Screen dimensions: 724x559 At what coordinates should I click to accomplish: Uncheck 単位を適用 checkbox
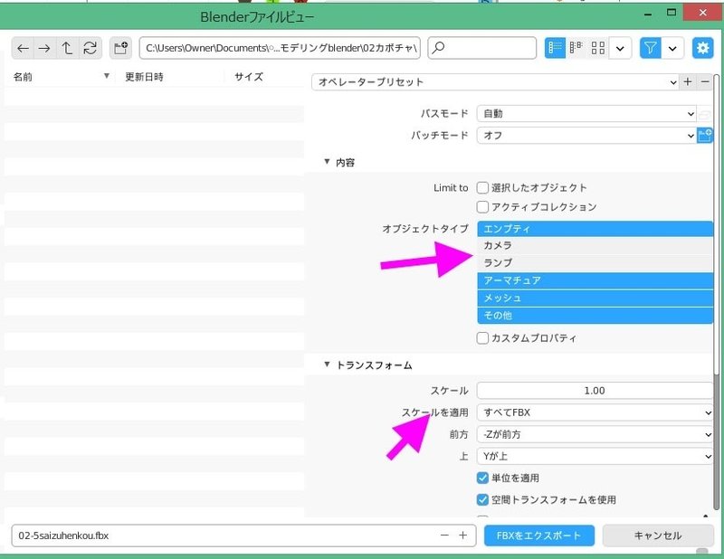[x=482, y=478]
